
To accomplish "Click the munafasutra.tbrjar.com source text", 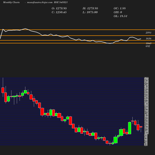I will [40, 2].
